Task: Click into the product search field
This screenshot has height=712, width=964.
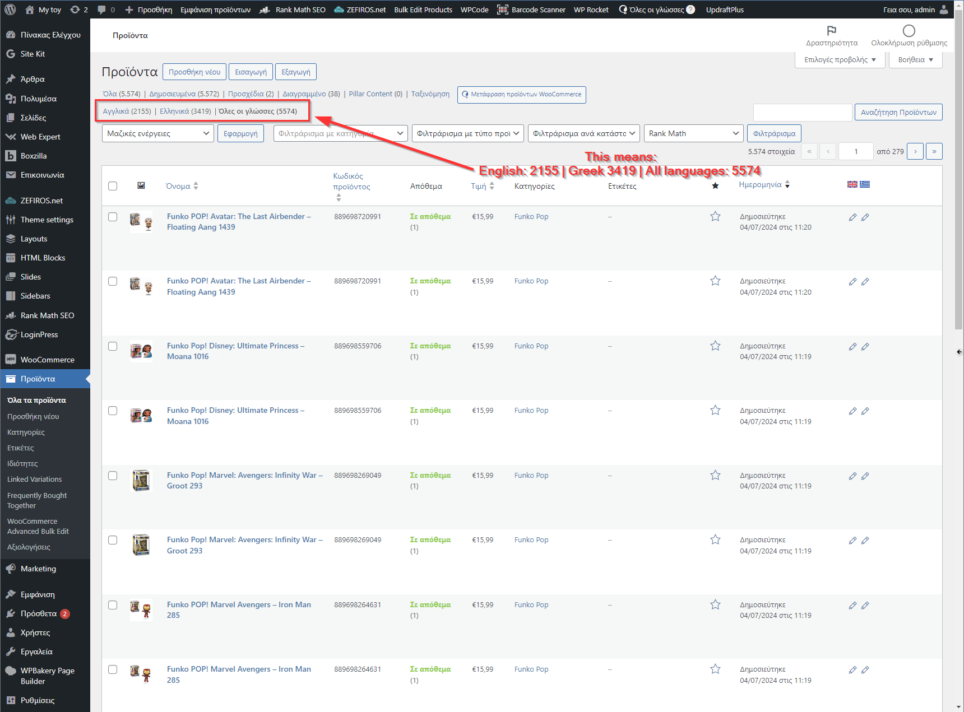Action: pyautogui.click(x=803, y=112)
